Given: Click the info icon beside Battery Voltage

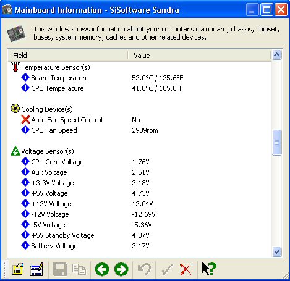Looking at the screenshot, I should click(25, 245).
